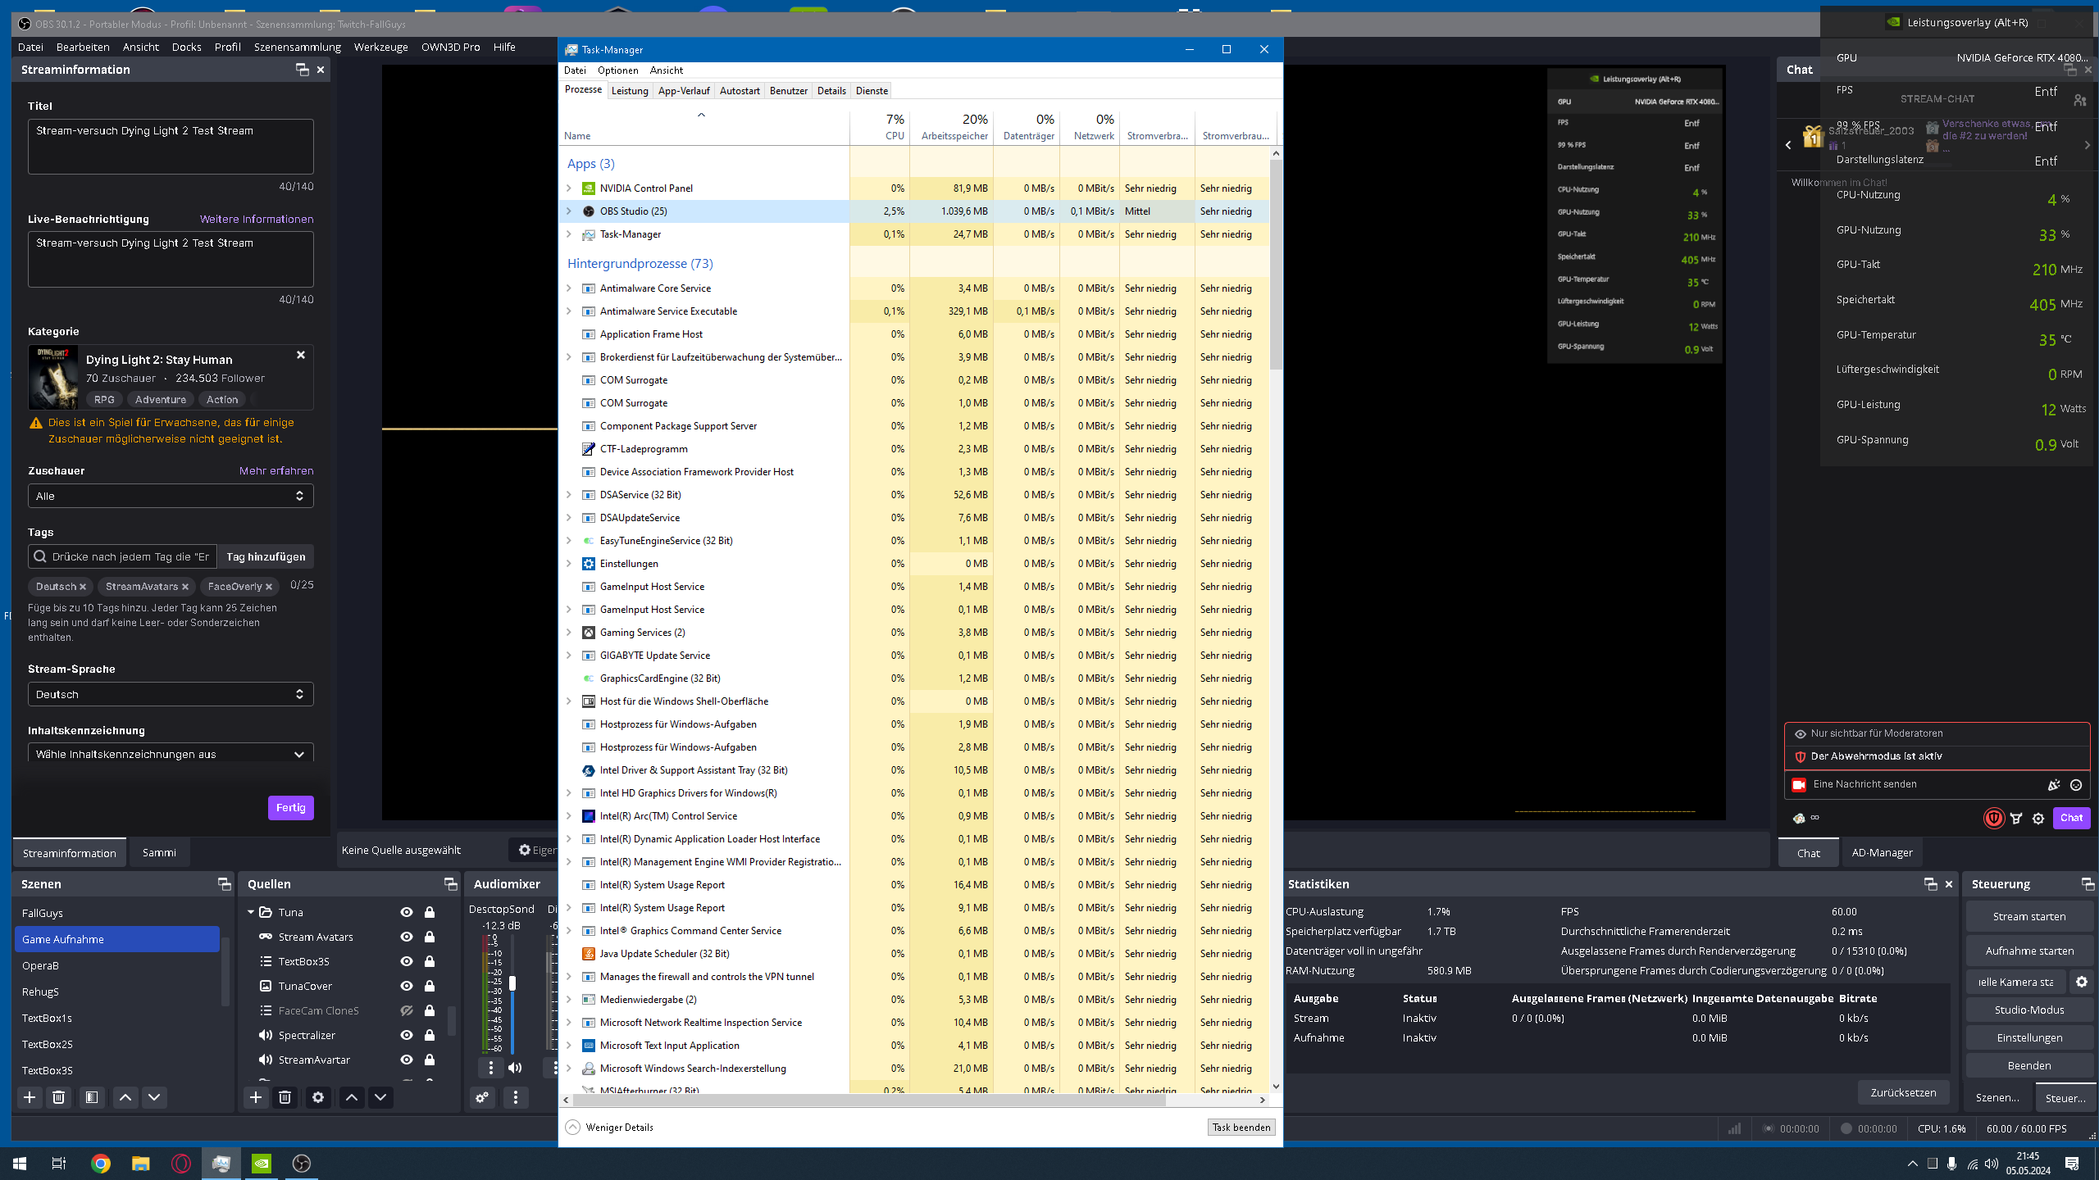Open the Stream-Sprache dropdown

click(x=170, y=694)
